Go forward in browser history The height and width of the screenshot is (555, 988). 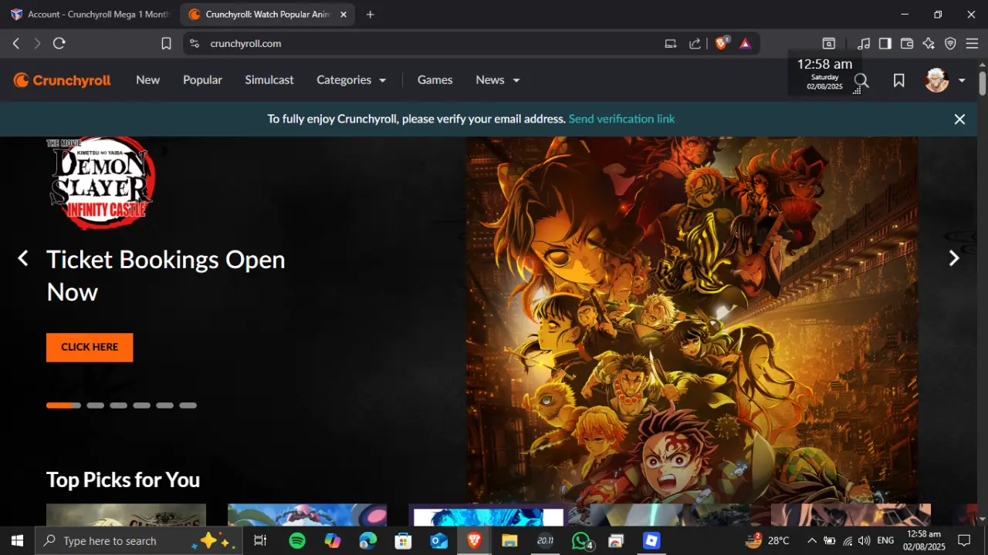(x=37, y=44)
